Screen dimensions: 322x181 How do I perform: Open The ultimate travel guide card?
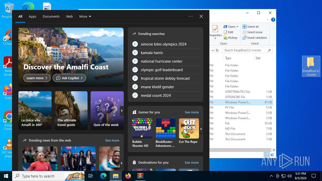click(x=71, y=111)
